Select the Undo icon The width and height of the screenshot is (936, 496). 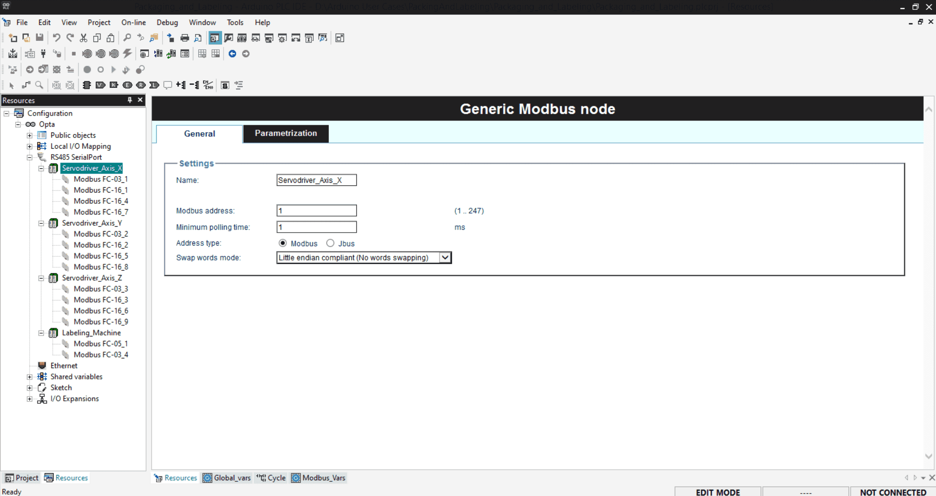56,38
